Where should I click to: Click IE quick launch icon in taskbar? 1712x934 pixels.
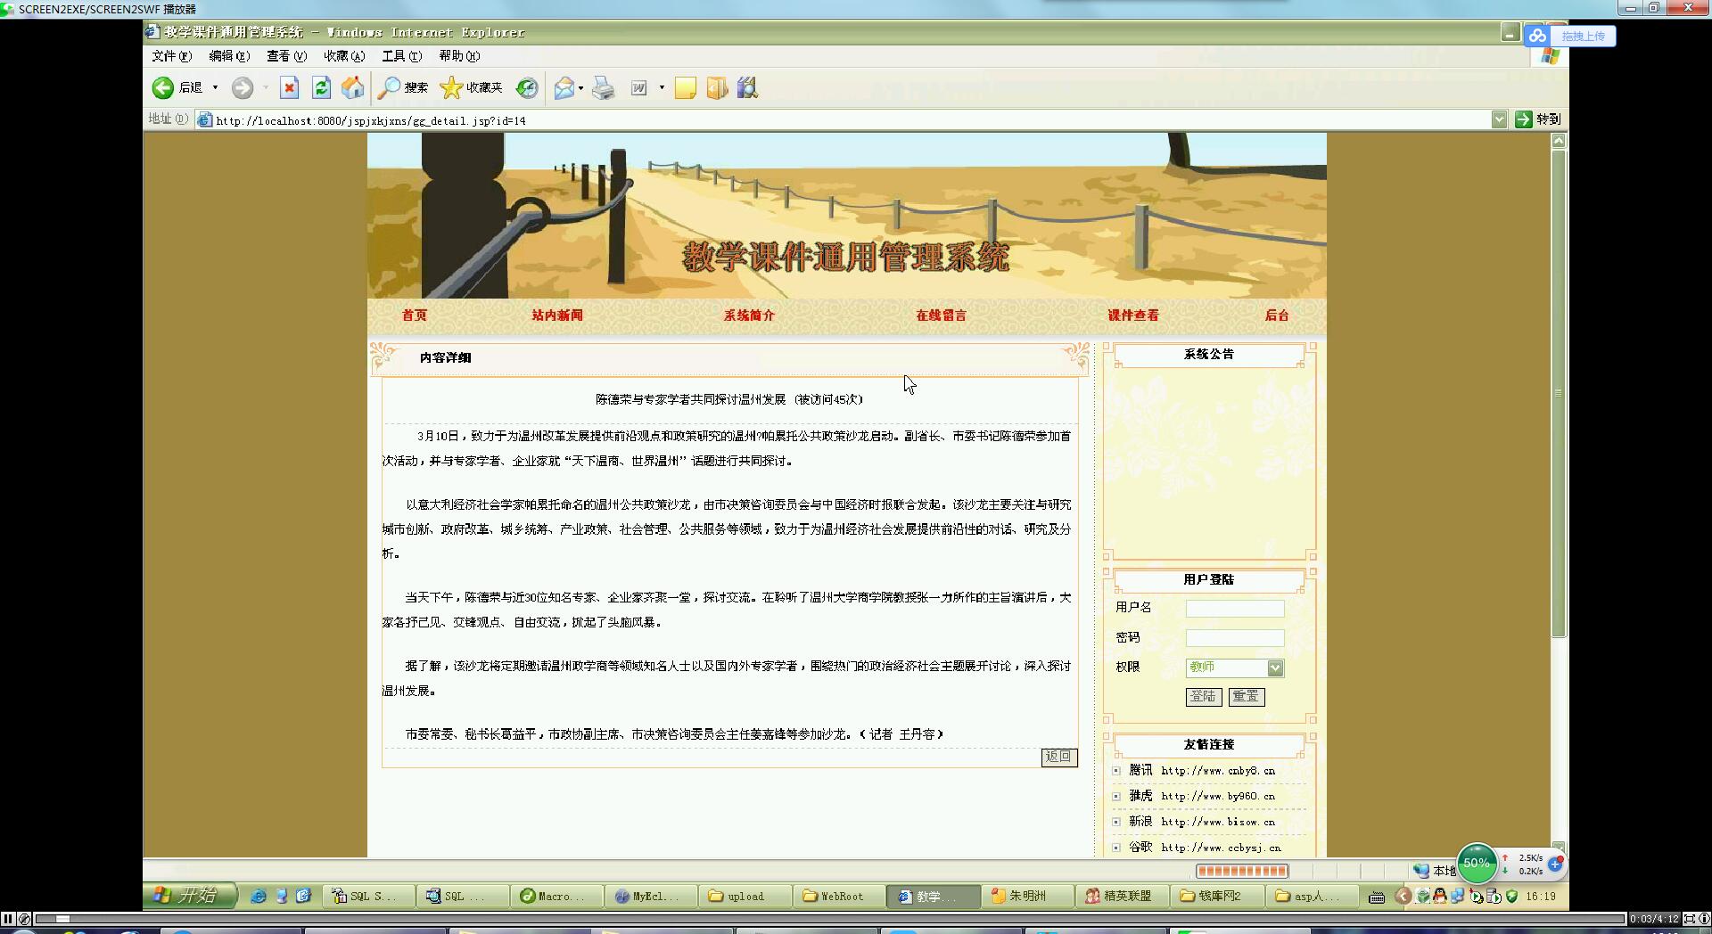[x=259, y=897]
